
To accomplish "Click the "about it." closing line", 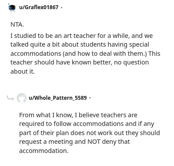I will 23,71.
